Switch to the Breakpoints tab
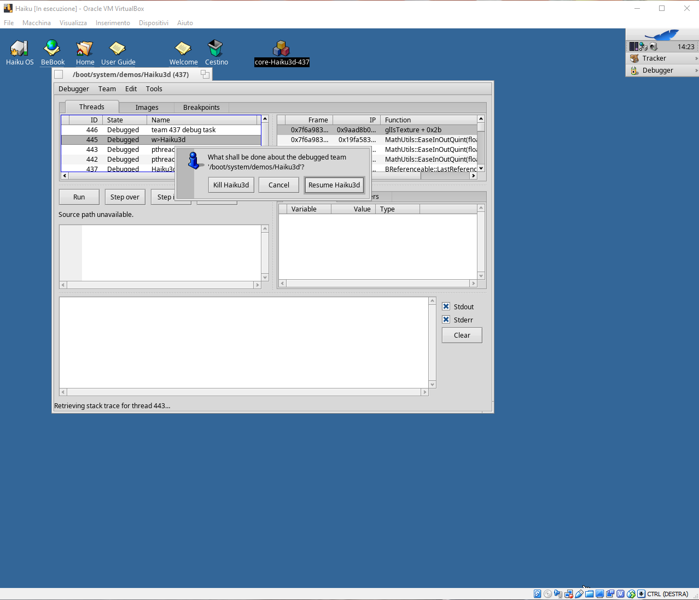699x600 pixels. 201,108
